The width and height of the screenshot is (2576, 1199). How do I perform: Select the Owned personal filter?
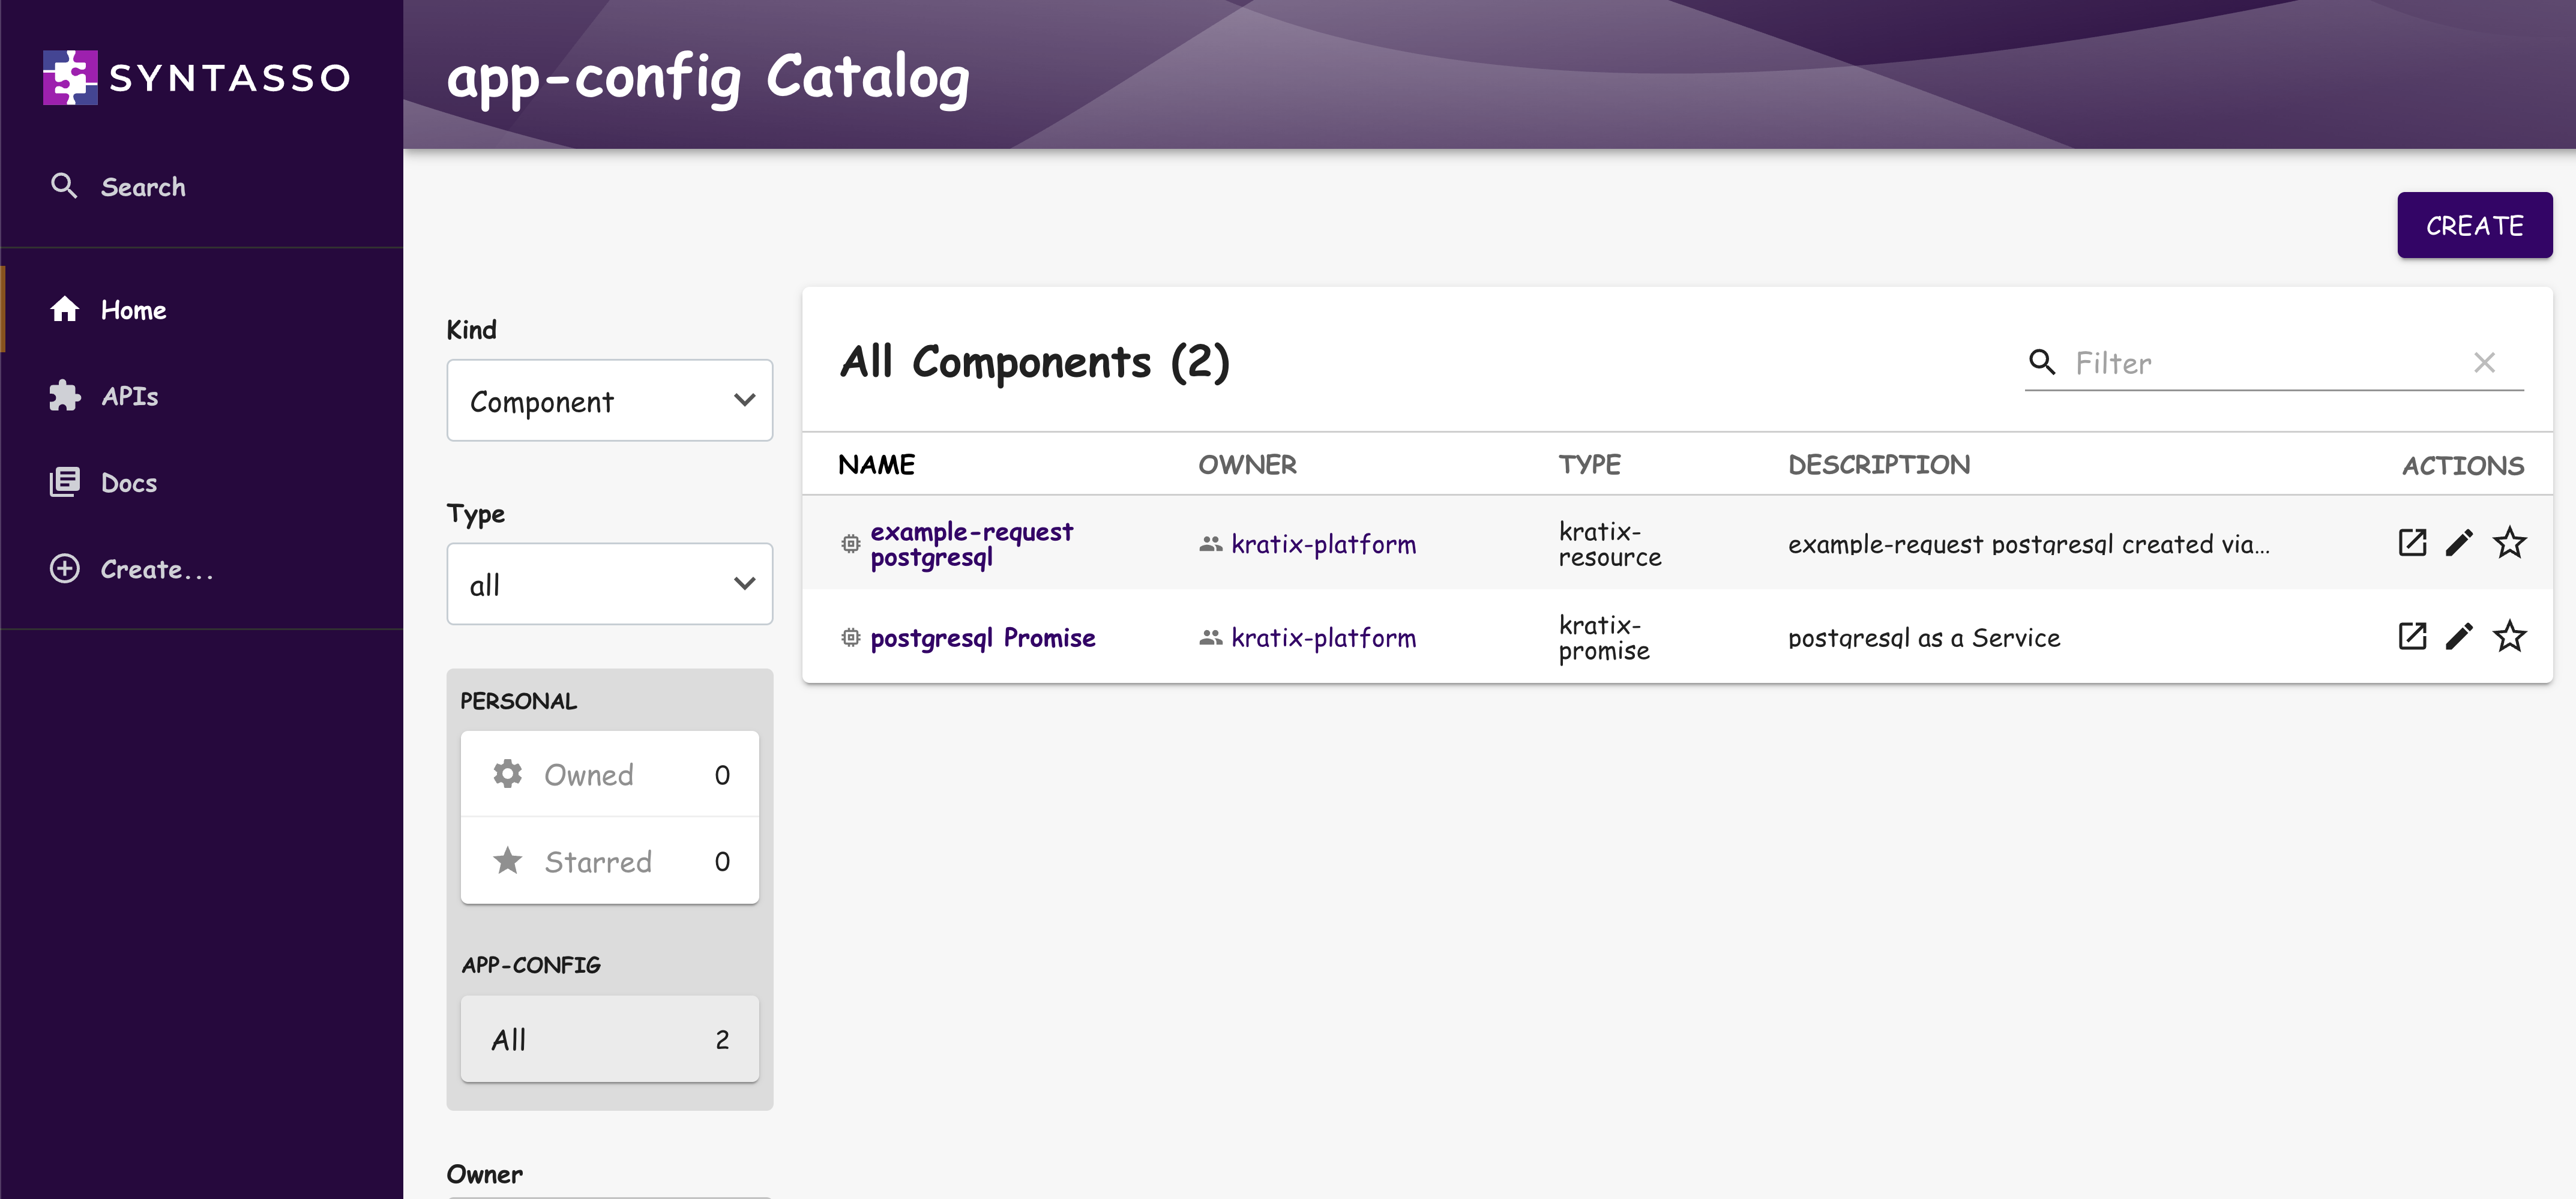coord(610,774)
